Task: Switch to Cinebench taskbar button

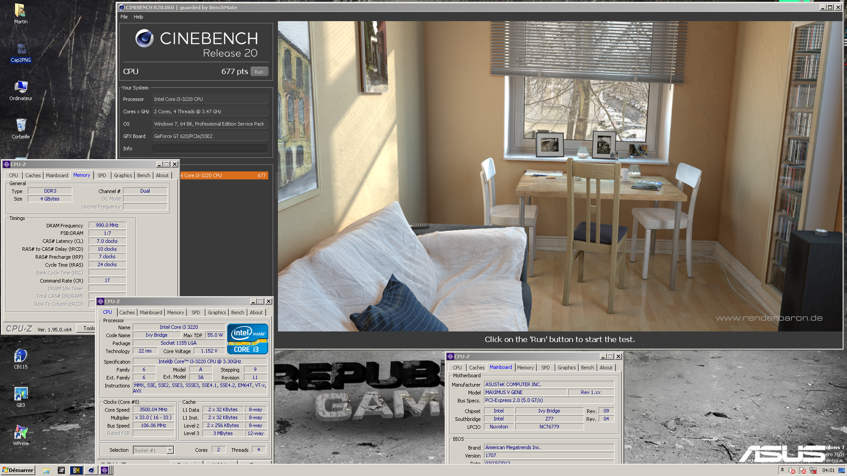Action: click(x=91, y=470)
